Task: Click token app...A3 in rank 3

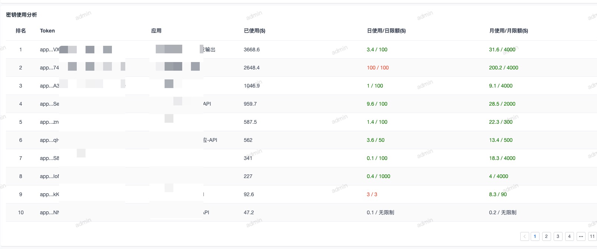Action: click(49, 86)
